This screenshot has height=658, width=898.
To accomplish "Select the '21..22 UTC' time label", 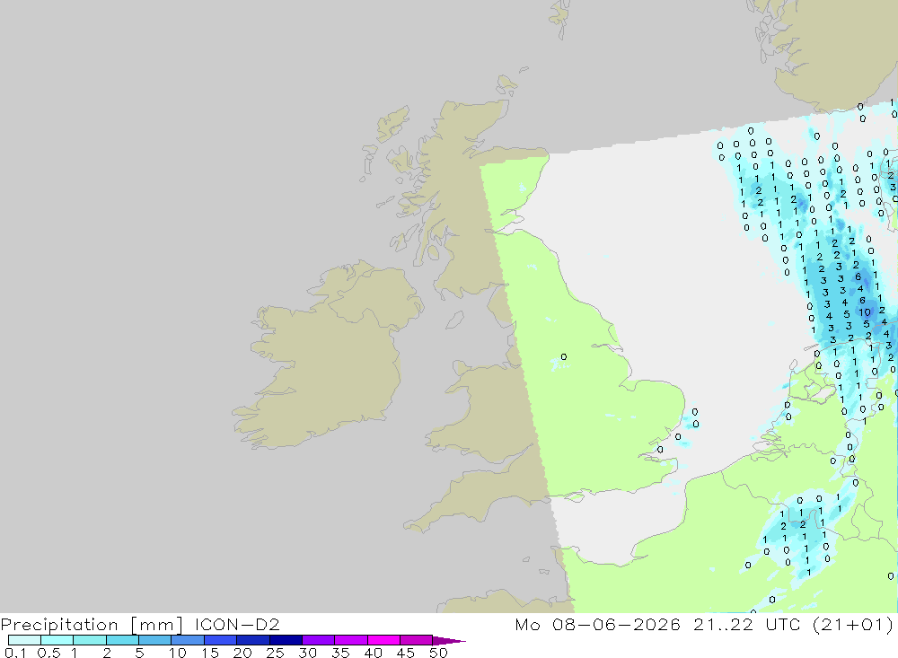I will click(746, 624).
